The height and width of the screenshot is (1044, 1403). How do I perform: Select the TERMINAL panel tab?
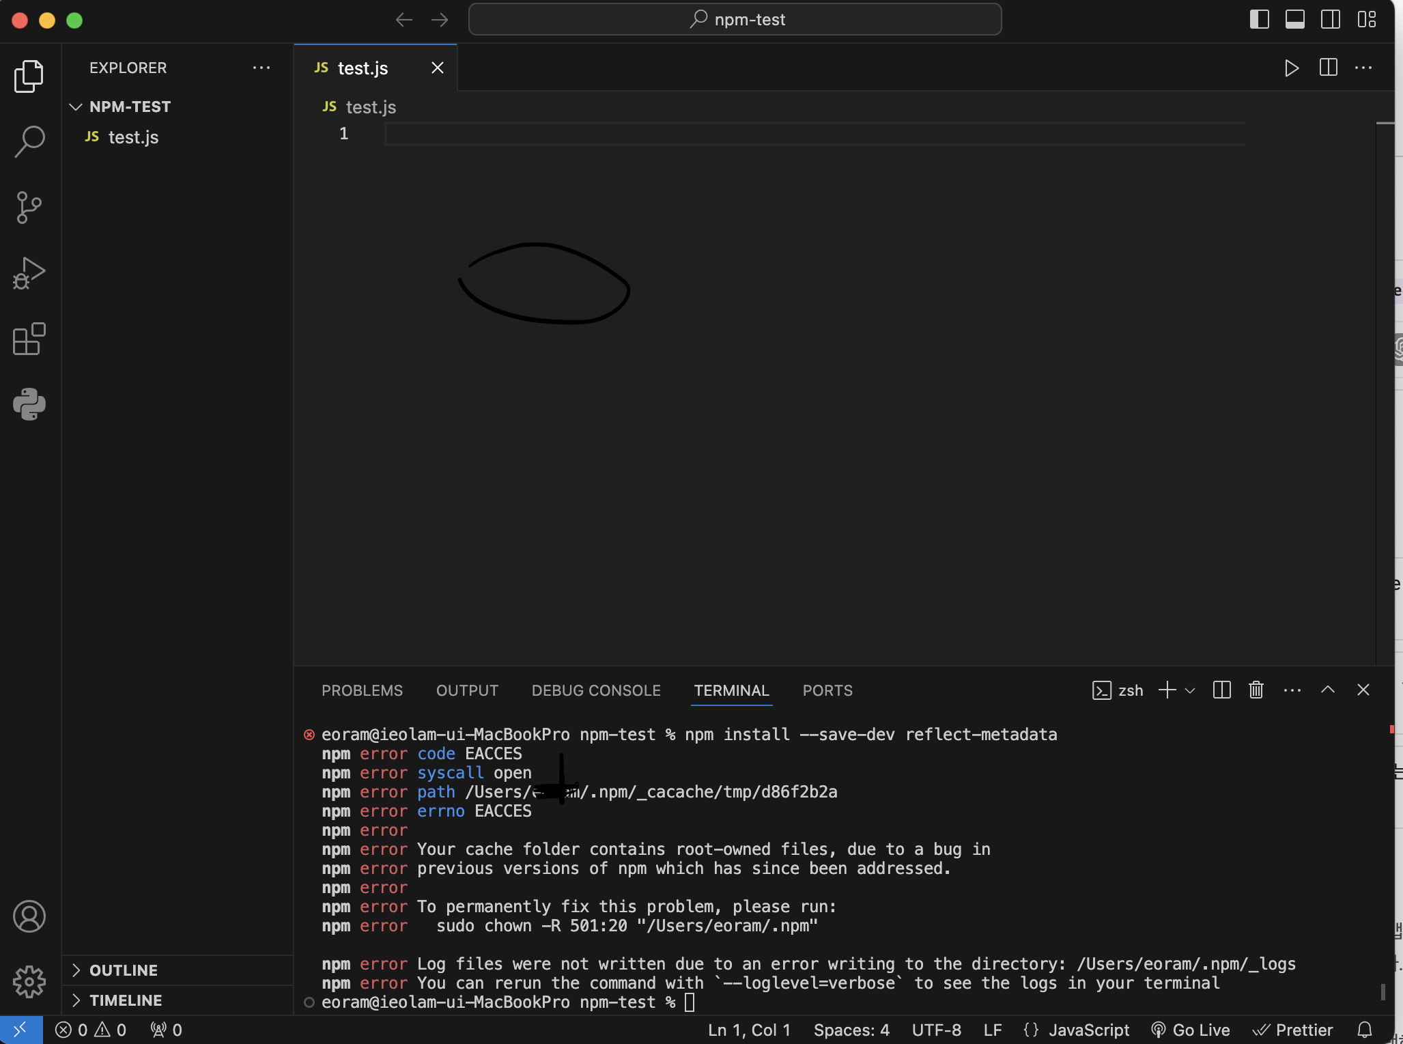click(731, 690)
